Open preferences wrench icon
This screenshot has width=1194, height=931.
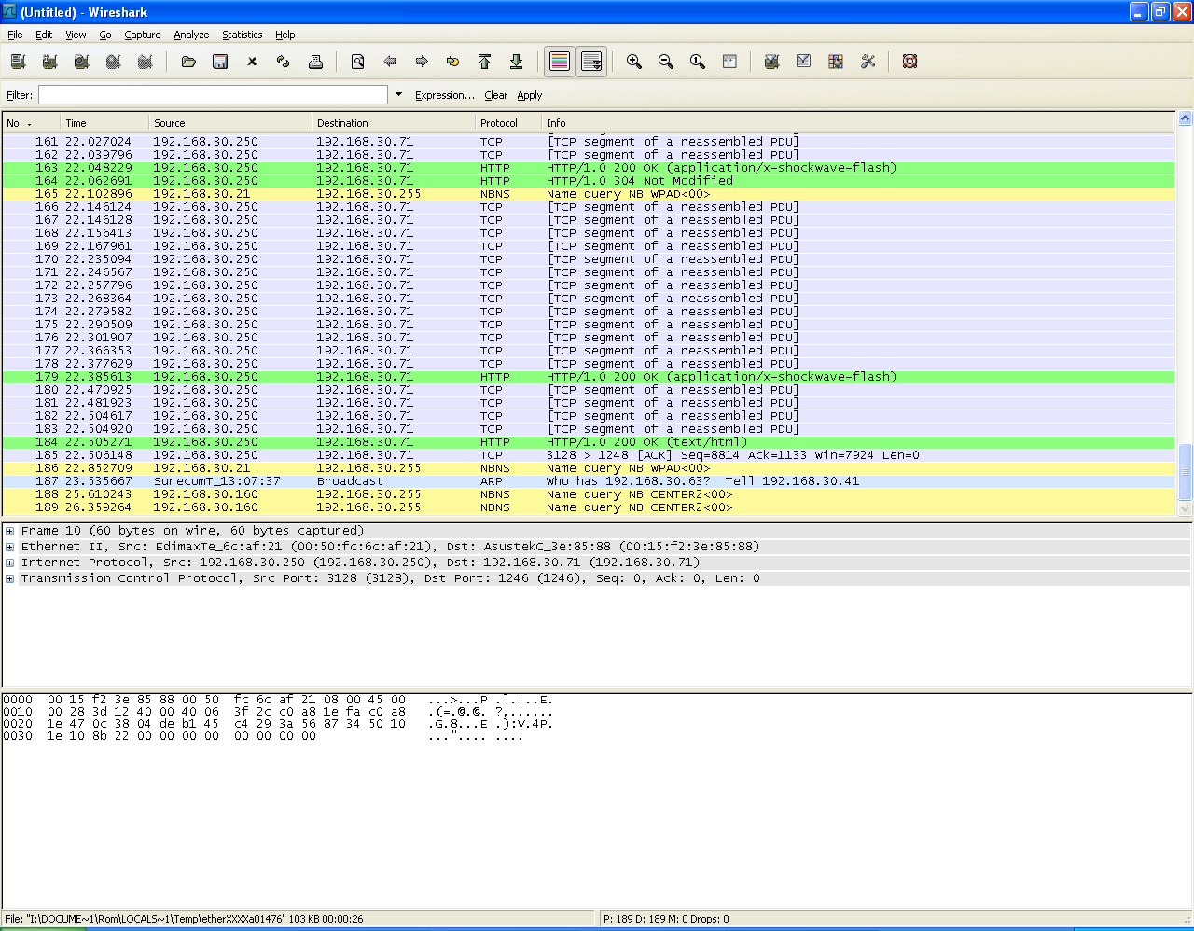[868, 62]
